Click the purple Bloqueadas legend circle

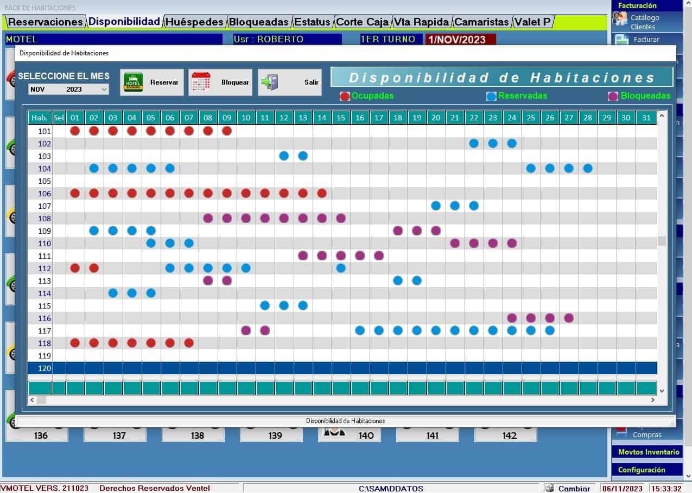613,97
